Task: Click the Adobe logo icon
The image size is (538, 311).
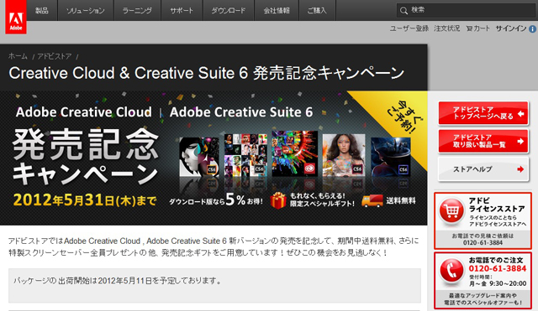Action: pyautogui.click(x=16, y=17)
